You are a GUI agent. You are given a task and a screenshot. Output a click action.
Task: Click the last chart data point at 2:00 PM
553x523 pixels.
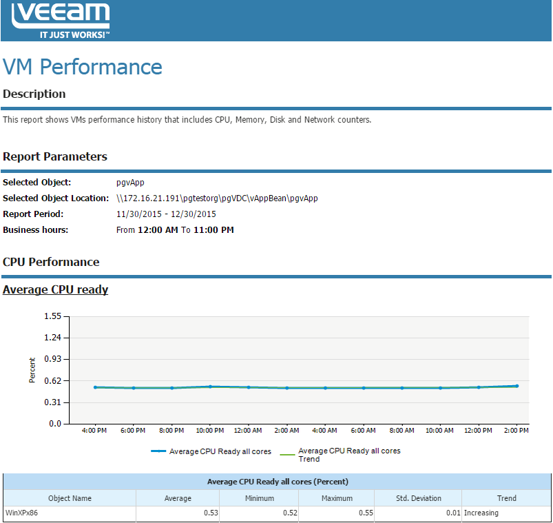pyautogui.click(x=517, y=386)
